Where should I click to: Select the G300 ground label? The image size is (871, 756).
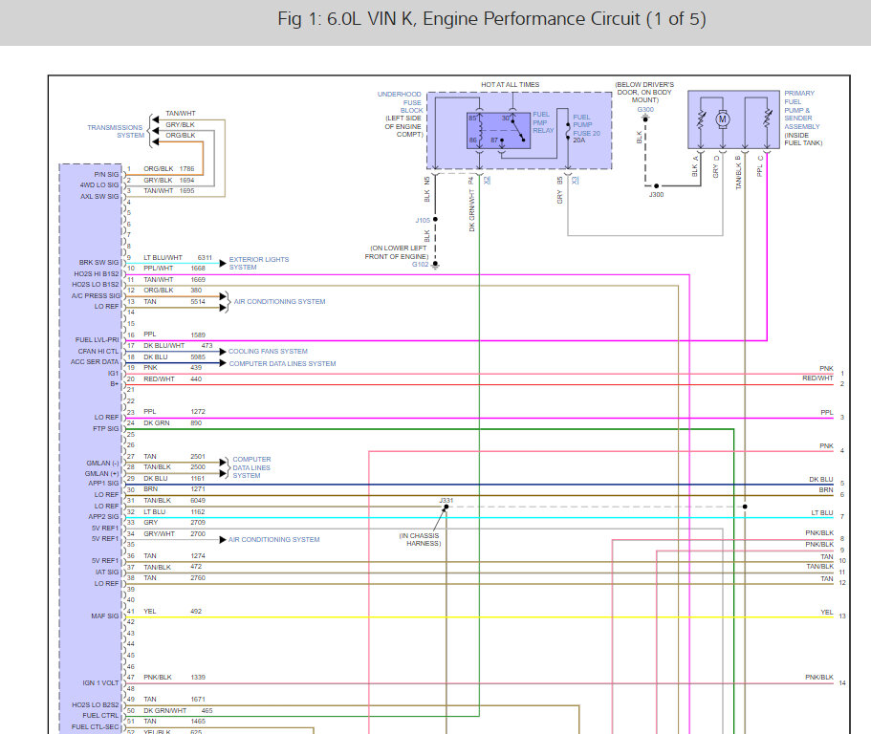pyautogui.click(x=645, y=109)
